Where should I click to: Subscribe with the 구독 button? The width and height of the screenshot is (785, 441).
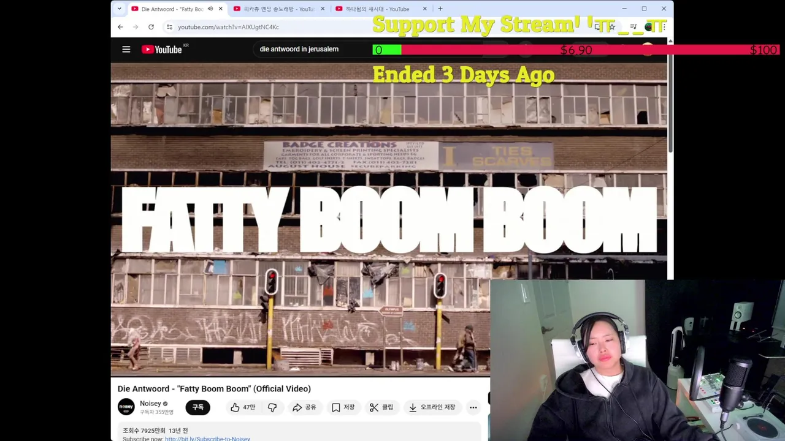tap(198, 407)
